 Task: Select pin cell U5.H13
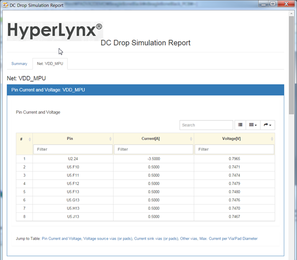coord(73,208)
